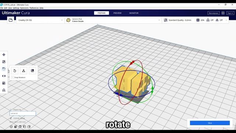This screenshot has width=236, height=133.
Task: Select the Rotate tool in left toolbar
Action: click(x=4, y=69)
